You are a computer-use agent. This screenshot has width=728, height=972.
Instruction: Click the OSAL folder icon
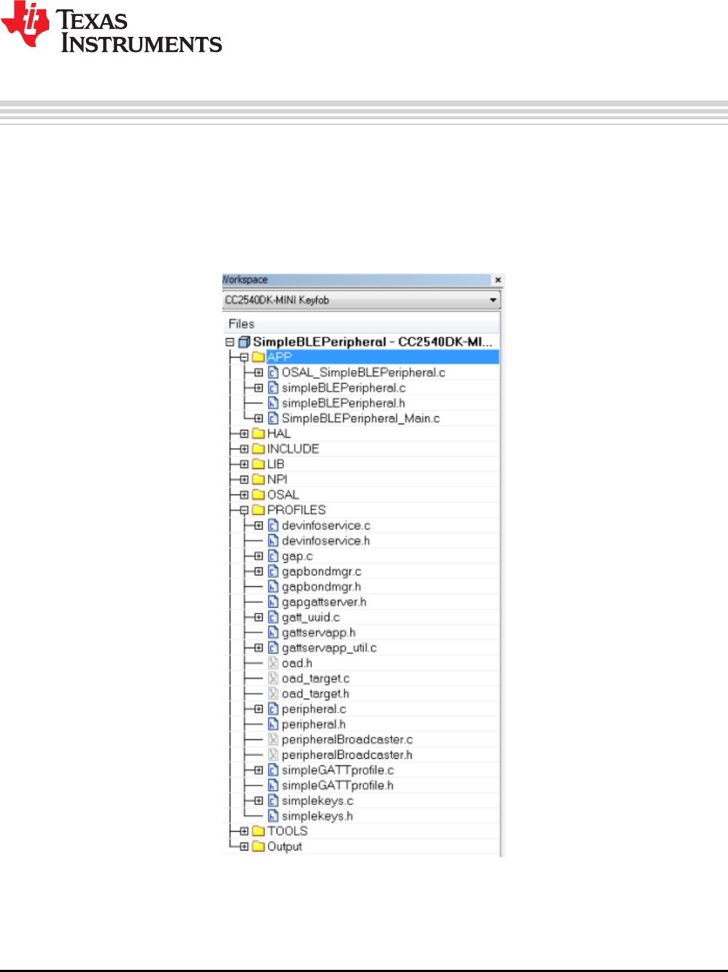(x=259, y=495)
